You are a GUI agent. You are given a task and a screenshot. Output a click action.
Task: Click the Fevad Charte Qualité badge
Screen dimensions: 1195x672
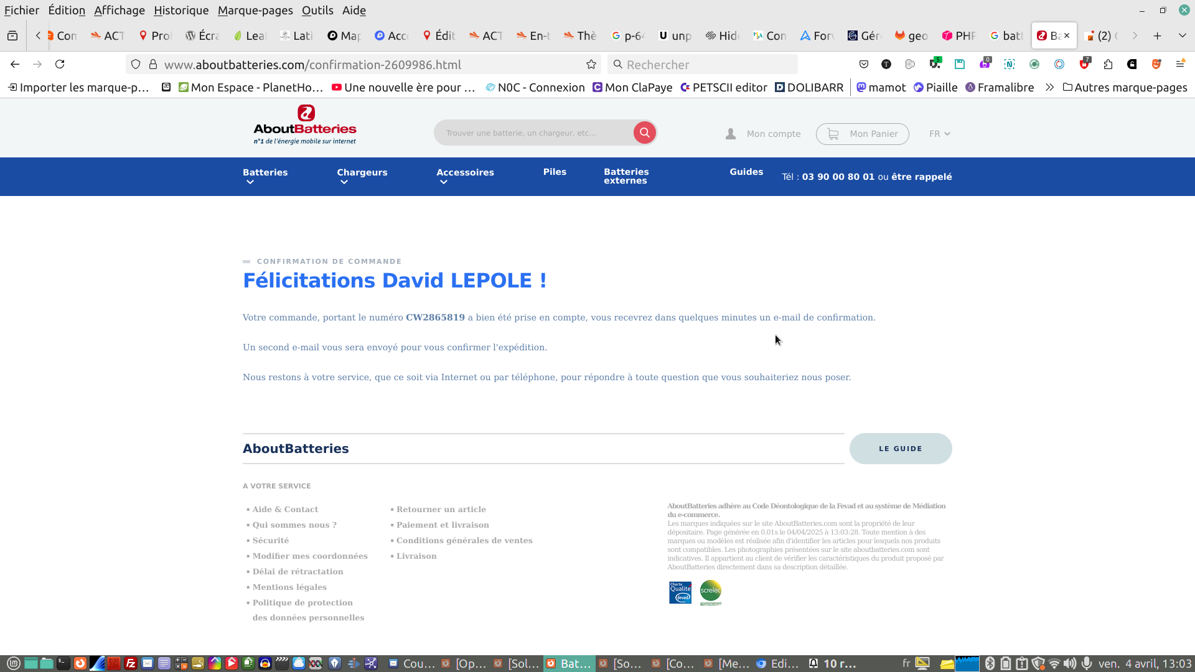(680, 592)
